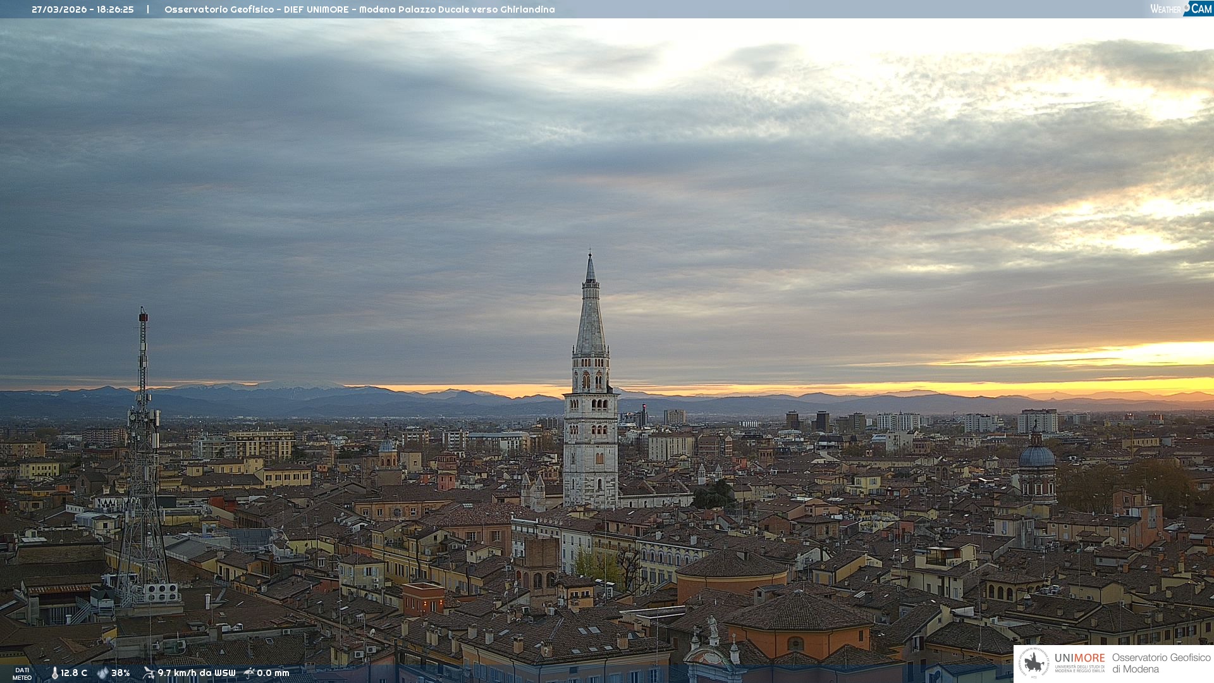
Task: Click the thermometer temperature icon
Action: 54,673
